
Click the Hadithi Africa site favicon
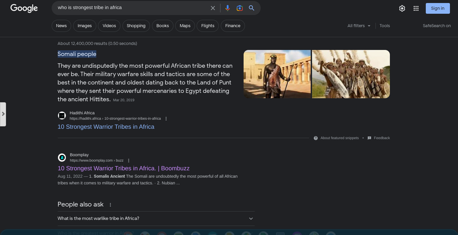pos(62,116)
